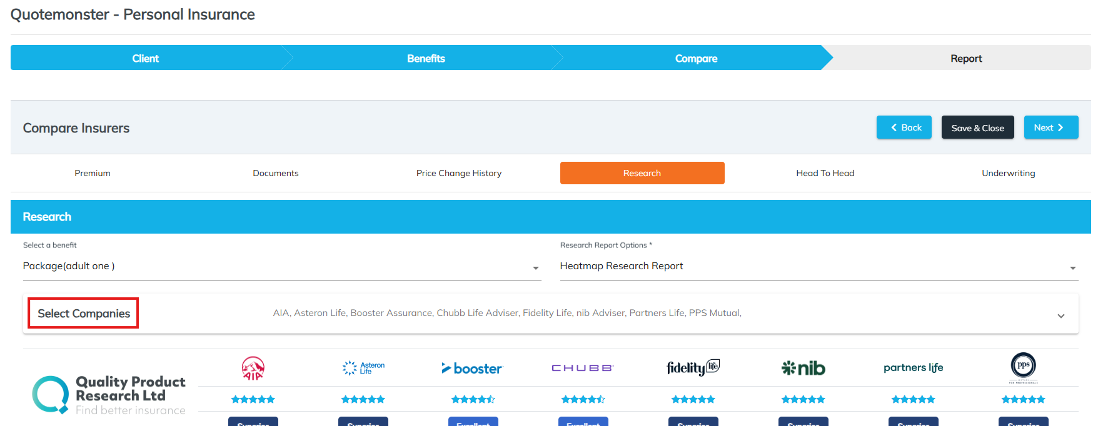This screenshot has width=1093, height=426.
Task: Click AIA's star rating
Action: [x=253, y=399]
